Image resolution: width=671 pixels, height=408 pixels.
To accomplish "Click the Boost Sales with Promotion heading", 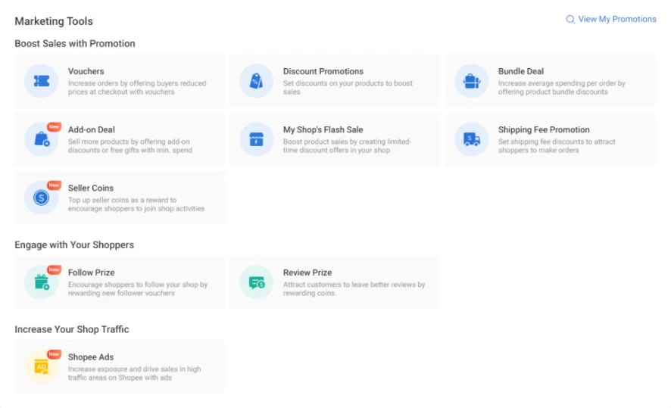I will [x=75, y=44].
